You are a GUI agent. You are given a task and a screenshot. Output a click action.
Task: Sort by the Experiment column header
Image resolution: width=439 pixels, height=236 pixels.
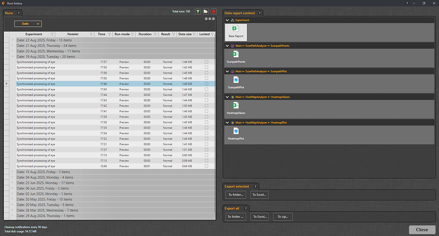click(x=34, y=34)
